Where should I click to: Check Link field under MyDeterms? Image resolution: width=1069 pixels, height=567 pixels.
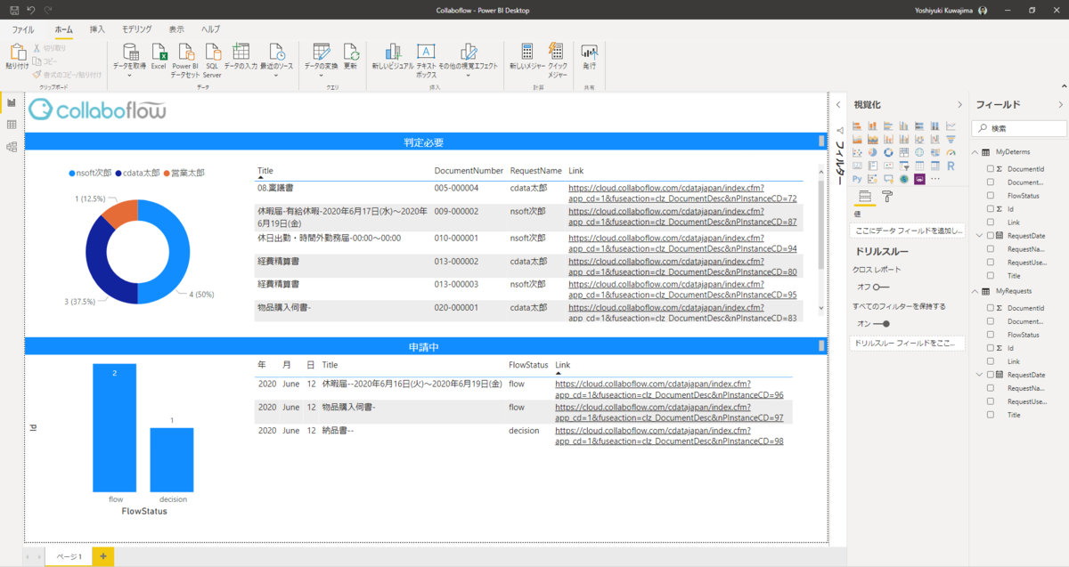click(x=990, y=222)
